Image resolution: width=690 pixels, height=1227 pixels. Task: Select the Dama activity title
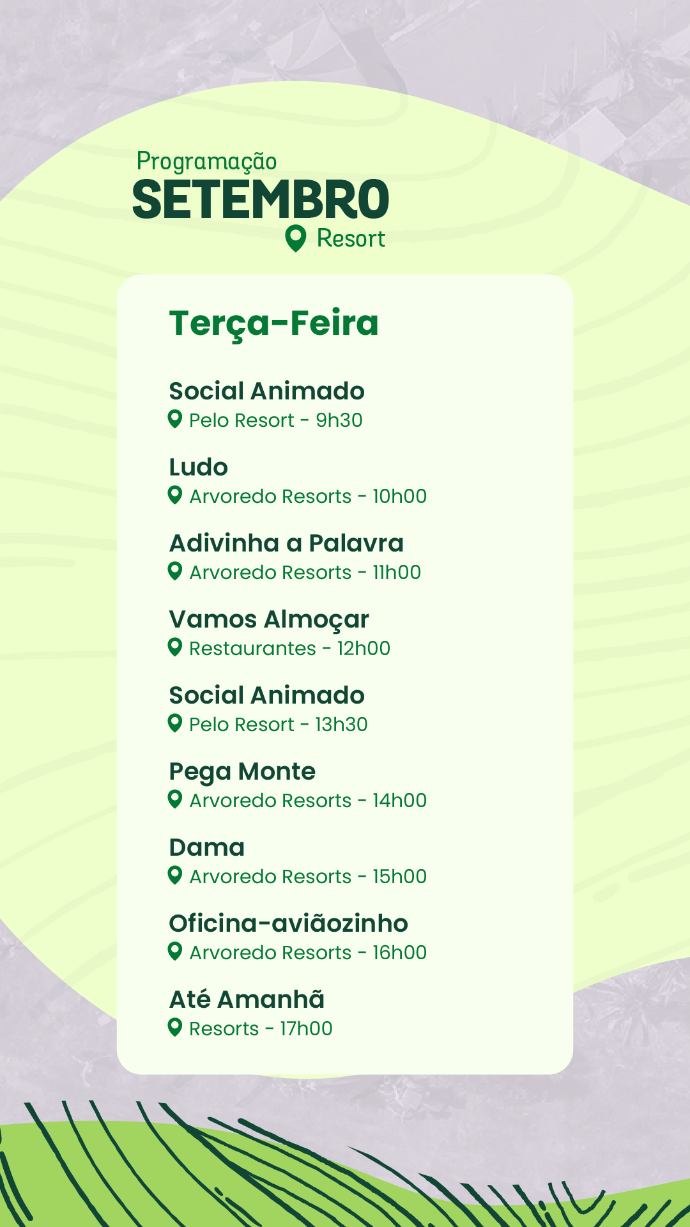point(207,847)
